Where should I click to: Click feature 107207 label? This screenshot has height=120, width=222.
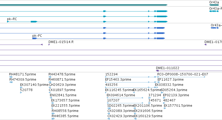click(113, 100)
